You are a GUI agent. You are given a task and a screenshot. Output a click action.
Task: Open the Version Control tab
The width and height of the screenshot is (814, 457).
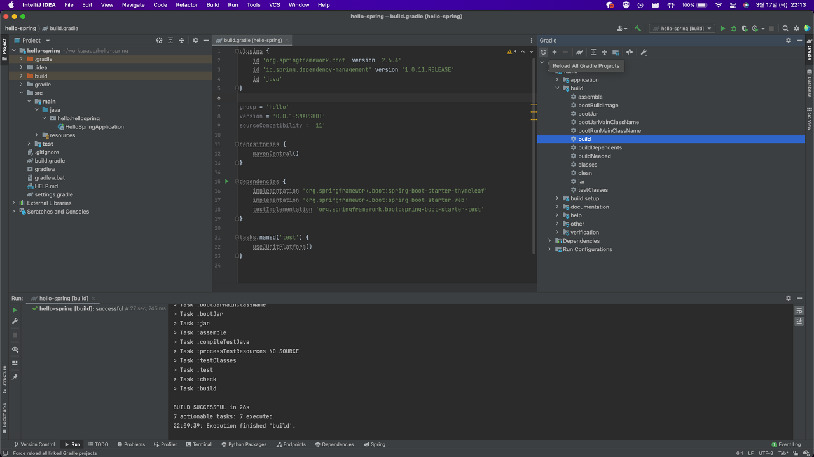(x=34, y=444)
